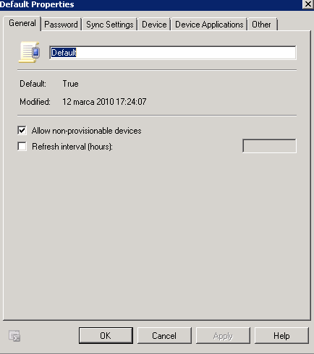Click the refresh interval hours input box
The height and width of the screenshot is (354, 314).
pyautogui.click(x=269, y=146)
